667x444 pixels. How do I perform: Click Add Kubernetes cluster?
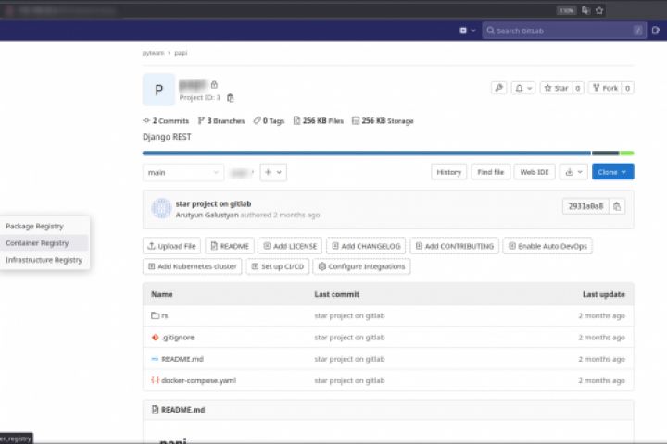193,266
